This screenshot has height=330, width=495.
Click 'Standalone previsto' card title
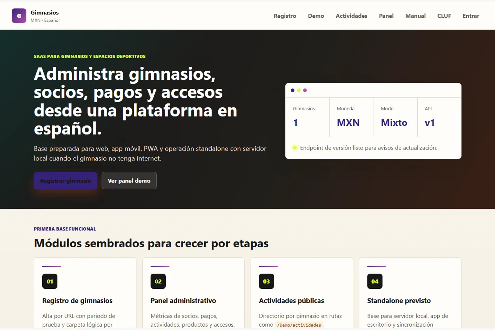(399, 301)
